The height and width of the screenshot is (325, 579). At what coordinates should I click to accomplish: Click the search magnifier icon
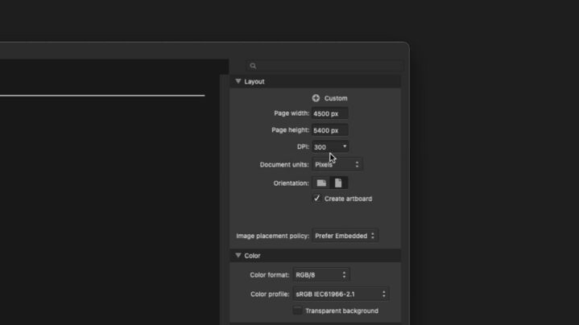(x=253, y=66)
